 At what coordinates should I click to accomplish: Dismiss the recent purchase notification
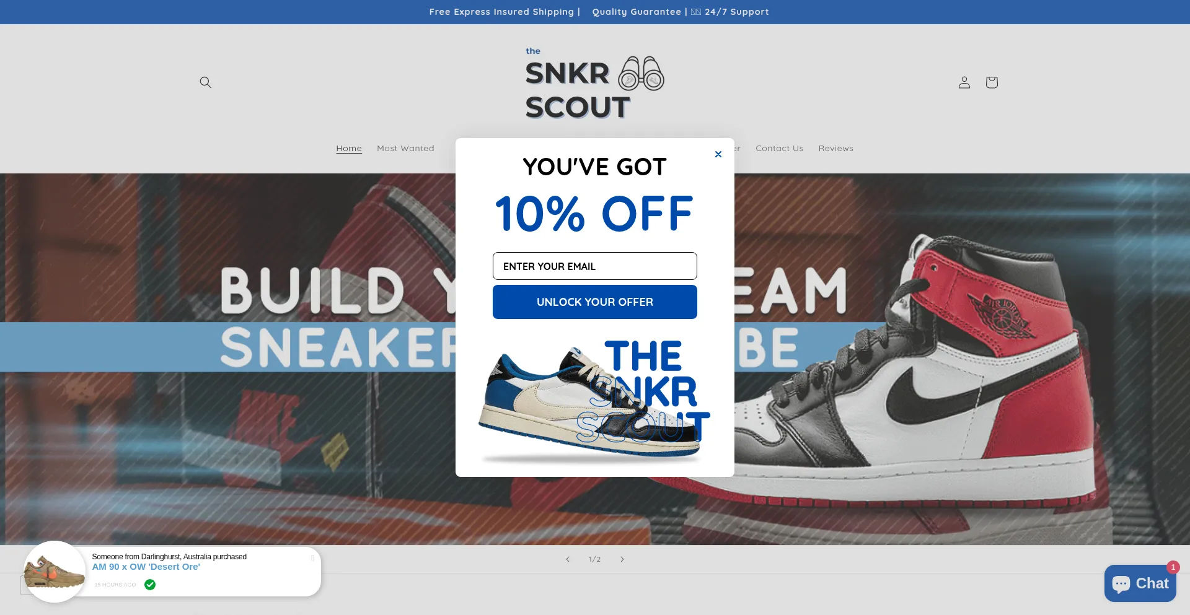(x=312, y=558)
